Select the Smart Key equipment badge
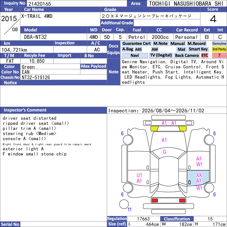 [198, 49]
